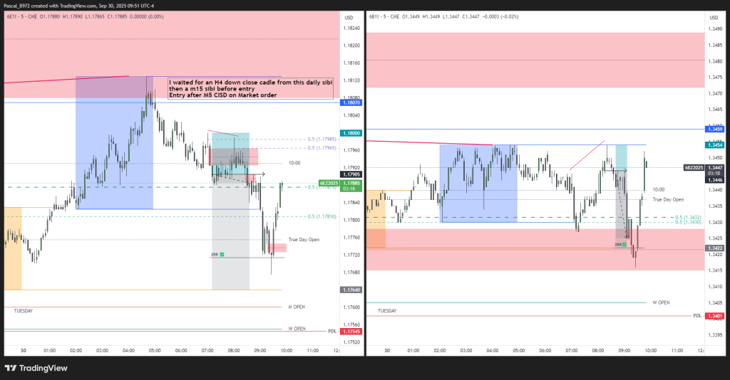
Task: Select the H4 down close text annotation
Action: [x=250, y=89]
